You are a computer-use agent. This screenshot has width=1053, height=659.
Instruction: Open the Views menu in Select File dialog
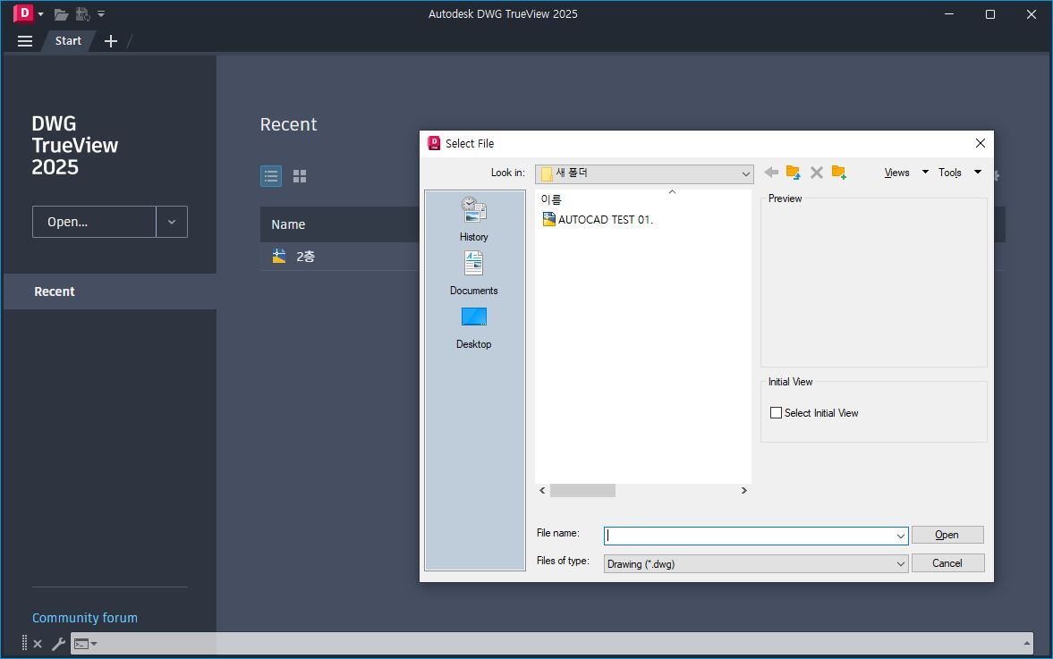tap(896, 173)
